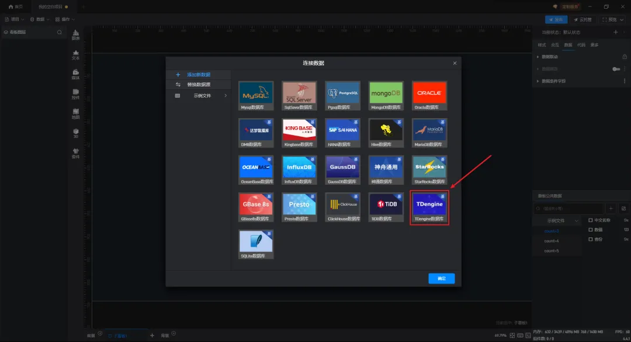
Task: Select the Hive database tile
Action: (386, 133)
